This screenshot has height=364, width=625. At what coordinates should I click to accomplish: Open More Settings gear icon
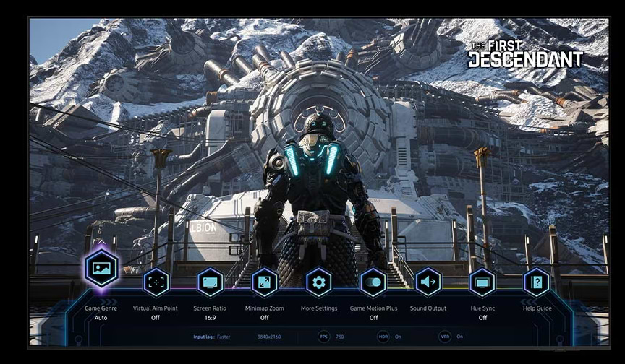point(319,282)
